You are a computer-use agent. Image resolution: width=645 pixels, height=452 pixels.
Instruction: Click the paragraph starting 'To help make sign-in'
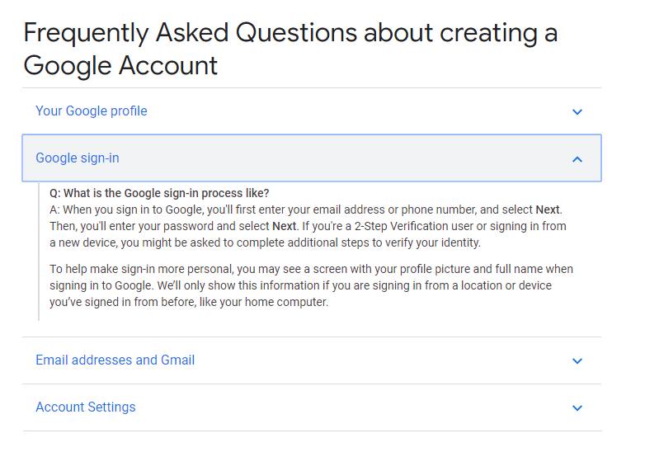coord(312,285)
